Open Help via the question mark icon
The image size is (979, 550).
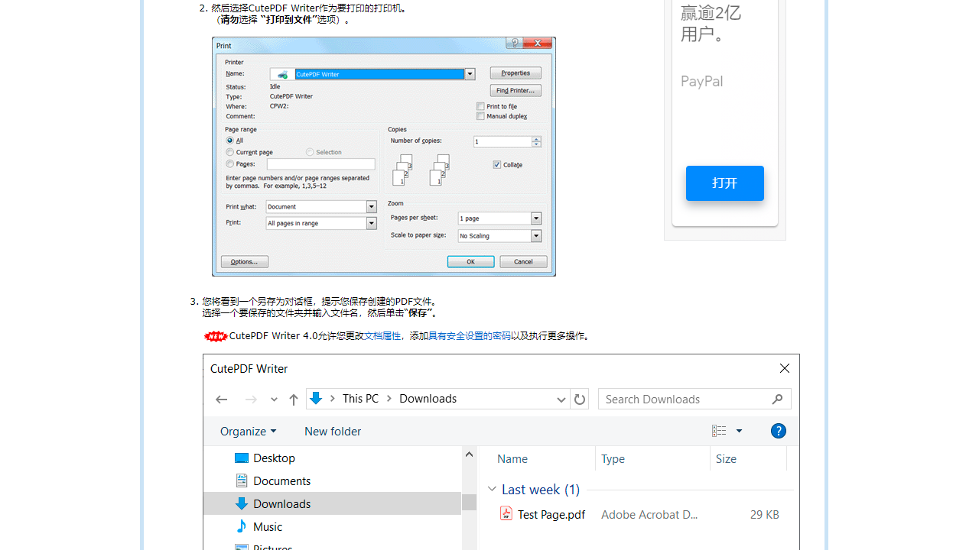click(778, 431)
